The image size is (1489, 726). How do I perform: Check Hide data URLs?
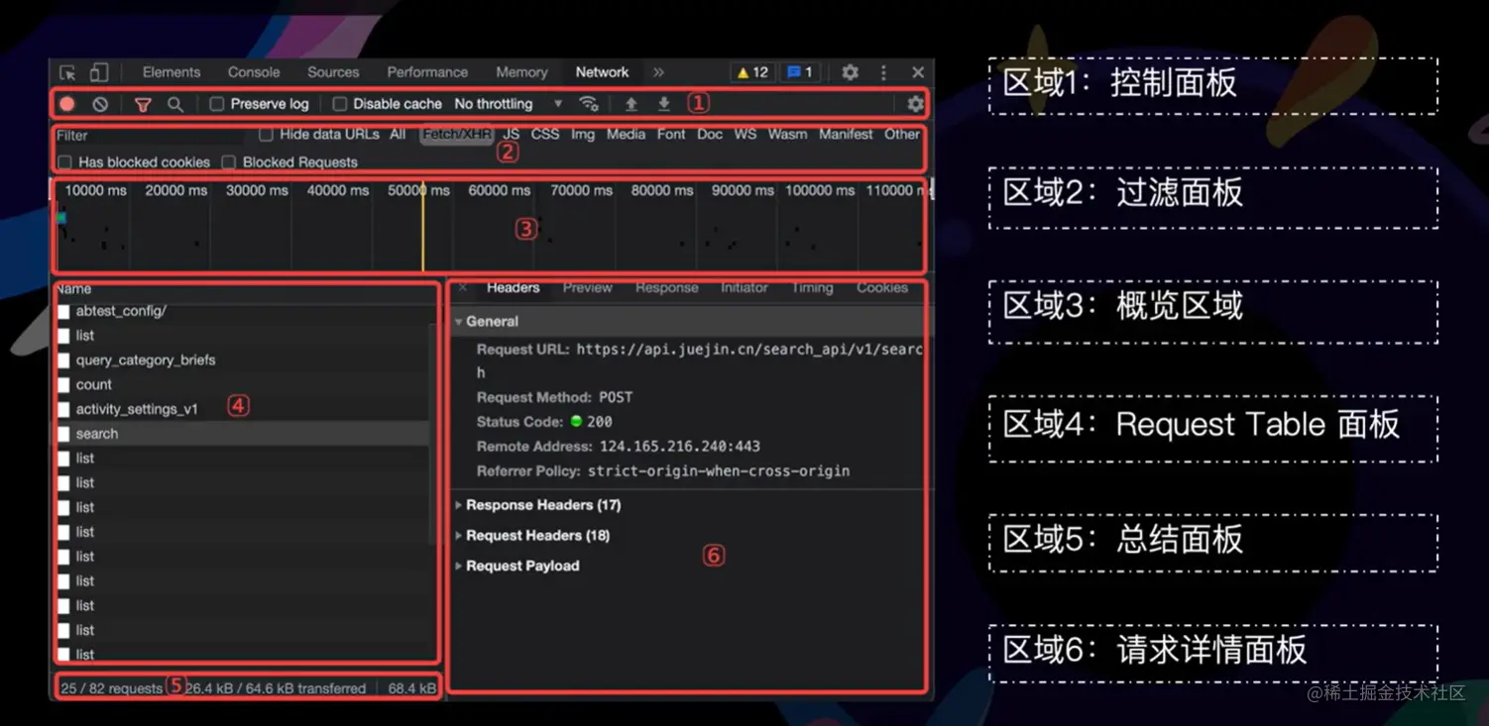pyautogui.click(x=266, y=135)
